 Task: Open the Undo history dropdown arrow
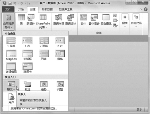18,3
